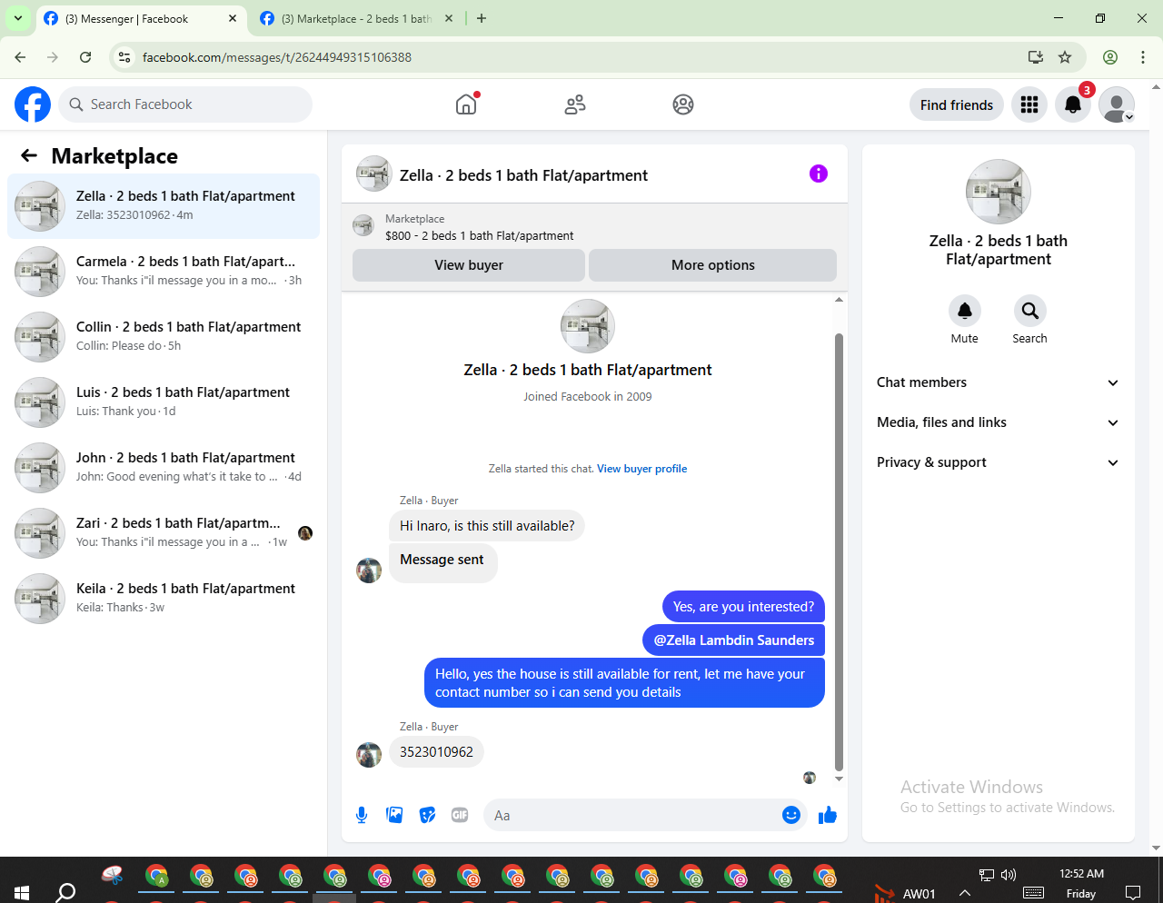Image resolution: width=1163 pixels, height=903 pixels.
Task: View site information icon in address bar
Action: [x=124, y=57]
